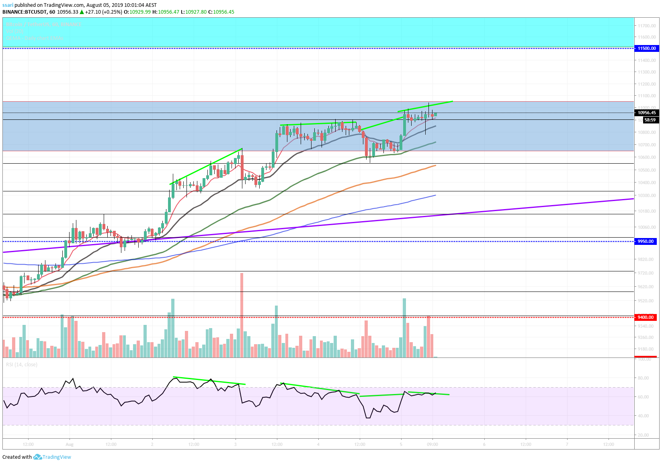Click the 'Bitcoin / TetherUS, 60, BINANCE' legend
Screen dimensions: 662x464
pos(44,25)
